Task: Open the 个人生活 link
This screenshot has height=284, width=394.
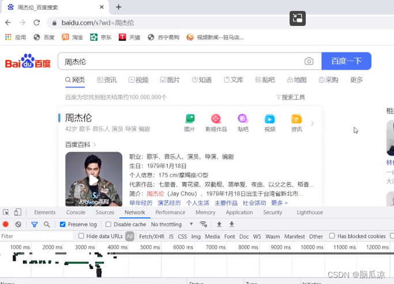Action: (x=197, y=203)
